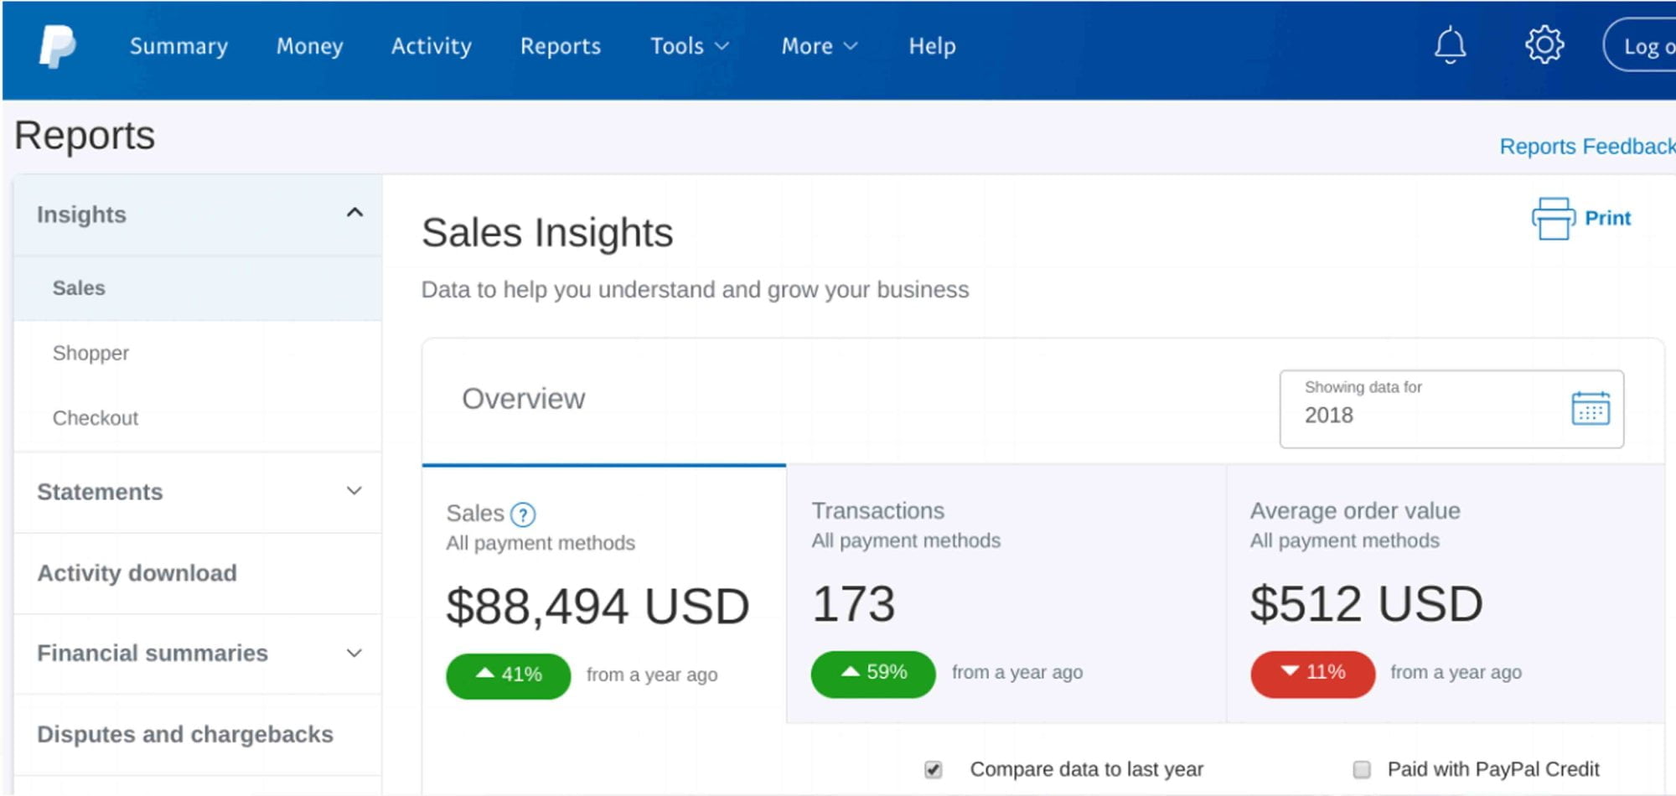The height and width of the screenshot is (796, 1676).
Task: Open the calendar date picker icon
Action: (x=1591, y=408)
